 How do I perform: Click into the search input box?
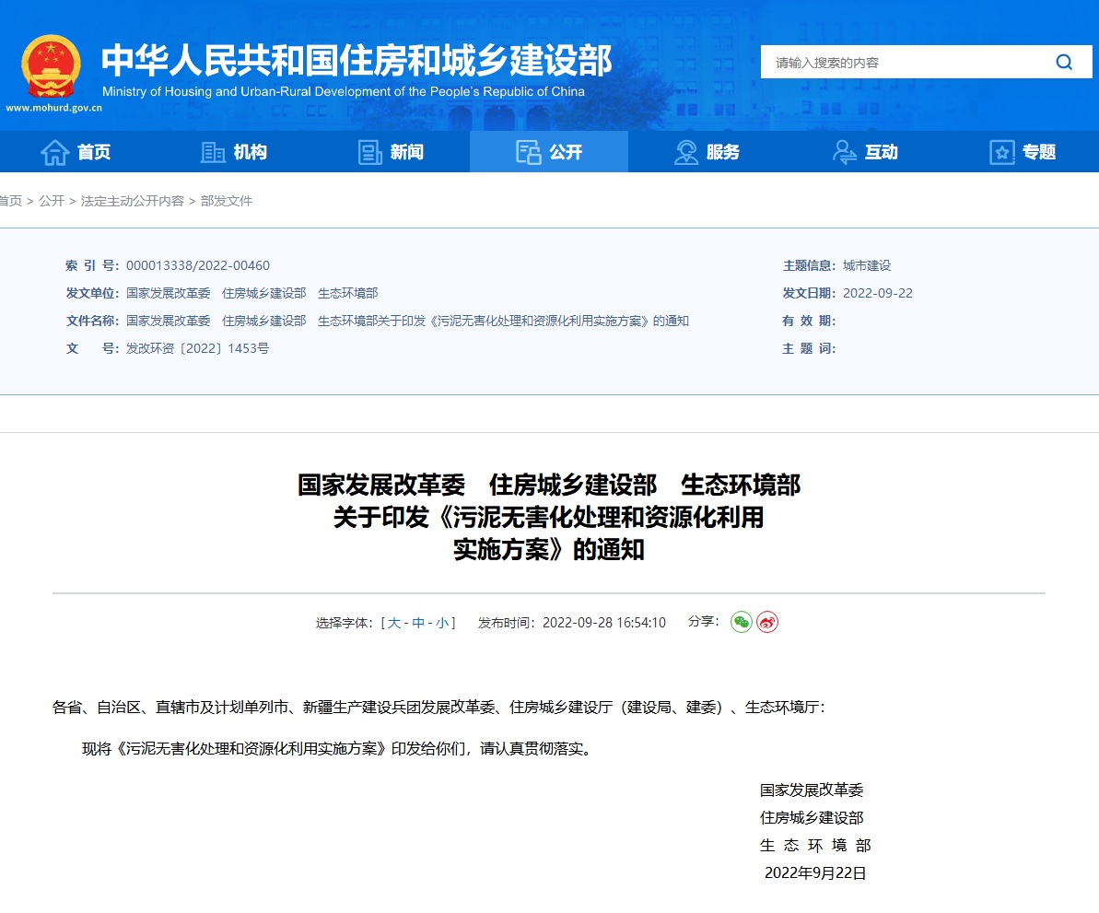(903, 63)
